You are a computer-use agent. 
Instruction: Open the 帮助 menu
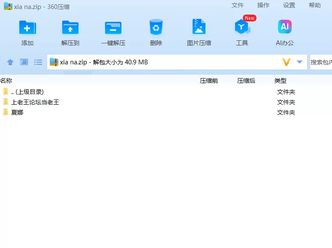coord(315,5)
